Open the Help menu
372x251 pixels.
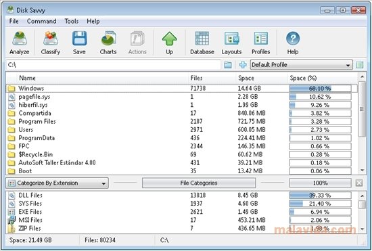point(93,21)
